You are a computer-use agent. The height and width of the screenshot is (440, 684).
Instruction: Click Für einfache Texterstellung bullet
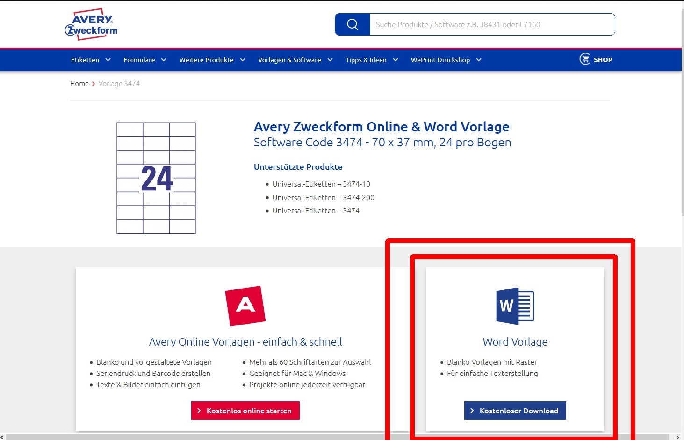[492, 374]
